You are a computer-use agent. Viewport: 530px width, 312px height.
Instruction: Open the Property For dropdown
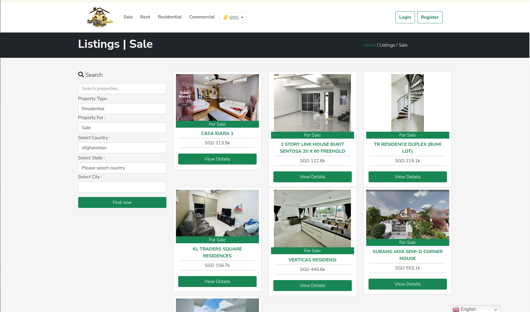(122, 128)
